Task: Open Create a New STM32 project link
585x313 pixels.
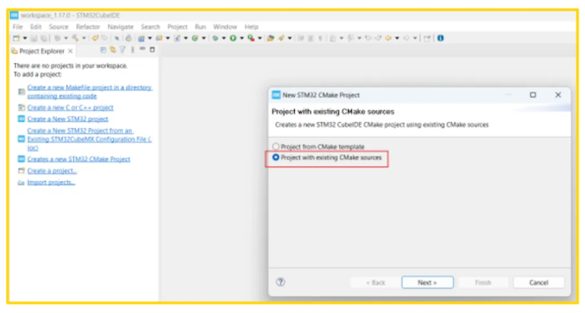Action: coord(68,119)
